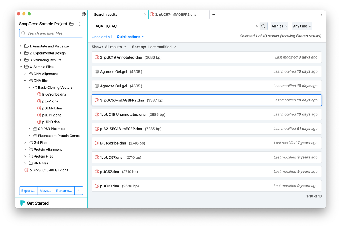
Task: Click the folder icon of Basic Cloning Vectors
Action: (35, 87)
